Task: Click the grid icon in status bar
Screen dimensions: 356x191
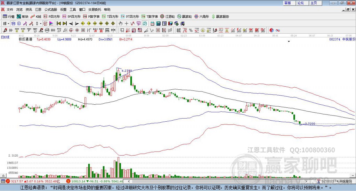Action: click(x=3, y=181)
